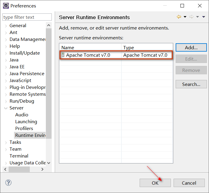
Task: Expand the Java tree node
Action: 6,60
